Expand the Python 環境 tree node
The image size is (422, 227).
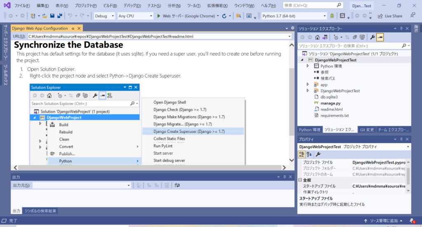307,66
